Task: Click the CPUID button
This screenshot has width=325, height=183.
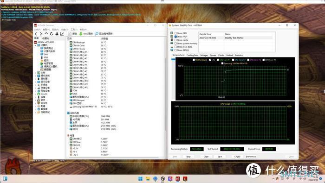Action: (x=237, y=157)
